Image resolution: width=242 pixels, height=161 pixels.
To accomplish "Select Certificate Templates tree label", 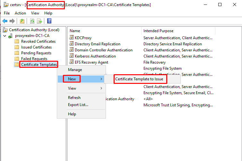I will tap(39, 64).
